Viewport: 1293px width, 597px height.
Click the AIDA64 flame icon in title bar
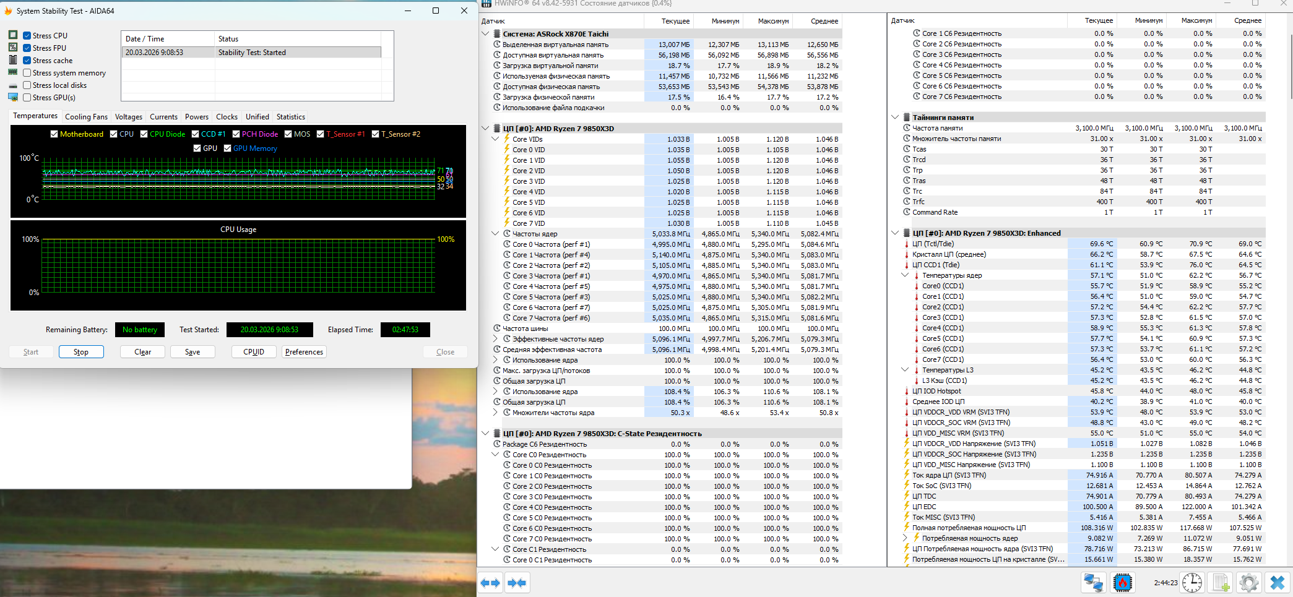point(9,11)
